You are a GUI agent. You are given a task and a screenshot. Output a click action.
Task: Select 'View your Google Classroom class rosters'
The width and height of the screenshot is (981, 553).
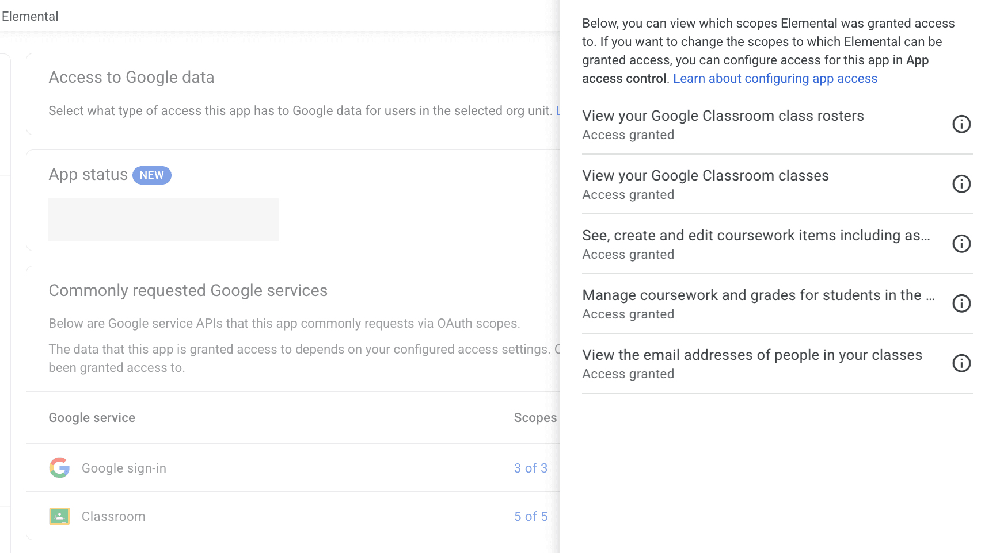coord(723,116)
